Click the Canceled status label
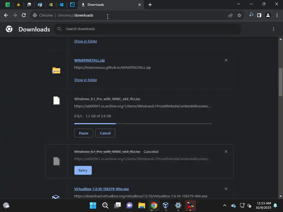283x212 pixels. 151,152
